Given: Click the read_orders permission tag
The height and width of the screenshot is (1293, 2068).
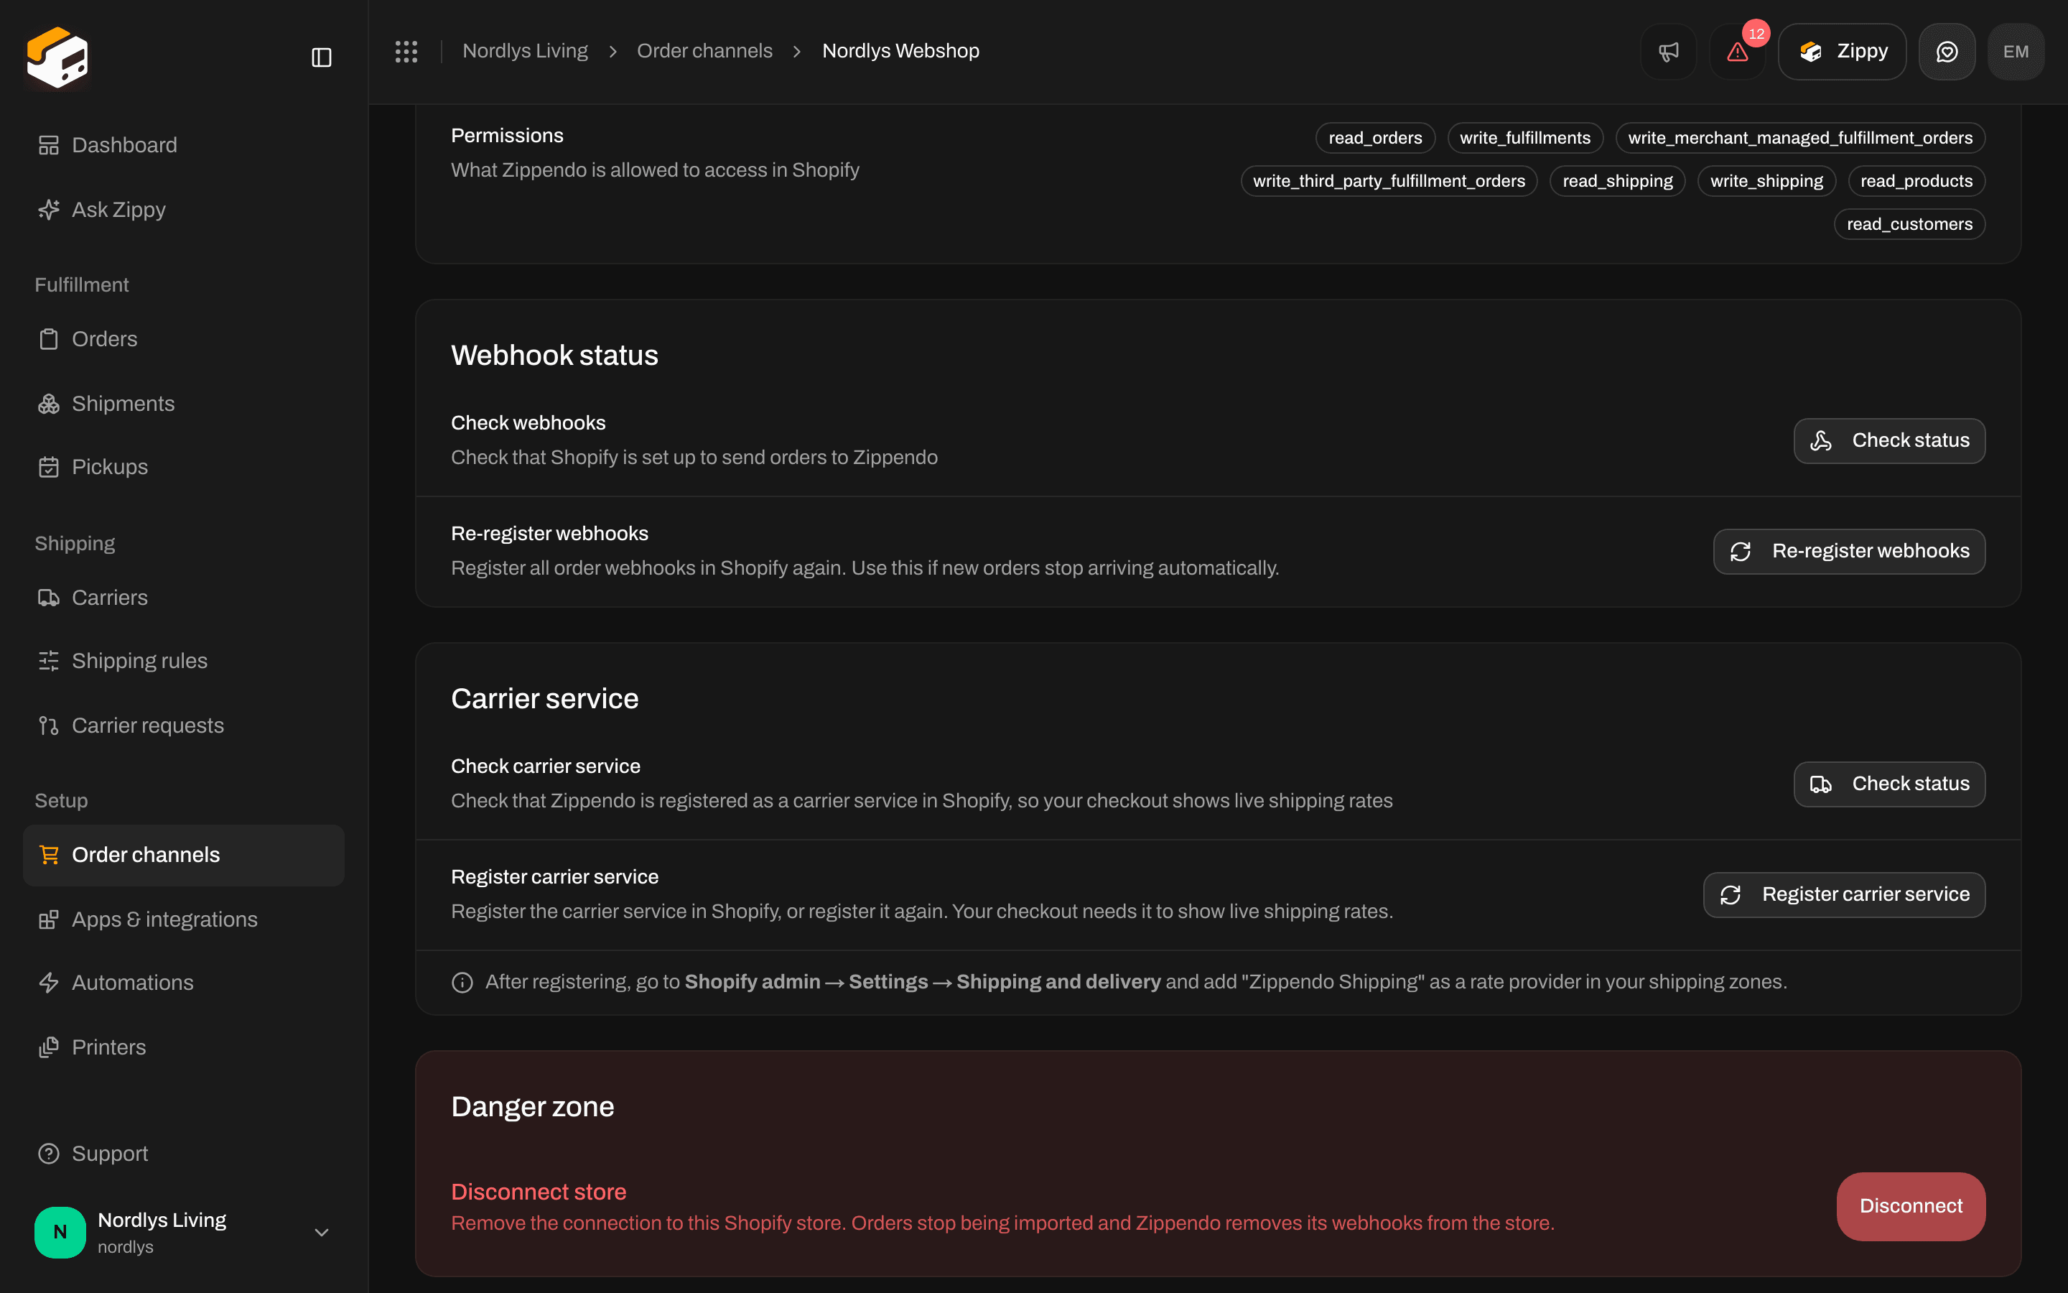Looking at the screenshot, I should [x=1375, y=138].
